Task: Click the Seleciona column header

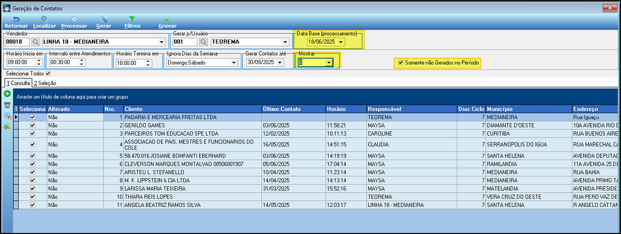Action: pyautogui.click(x=33, y=109)
